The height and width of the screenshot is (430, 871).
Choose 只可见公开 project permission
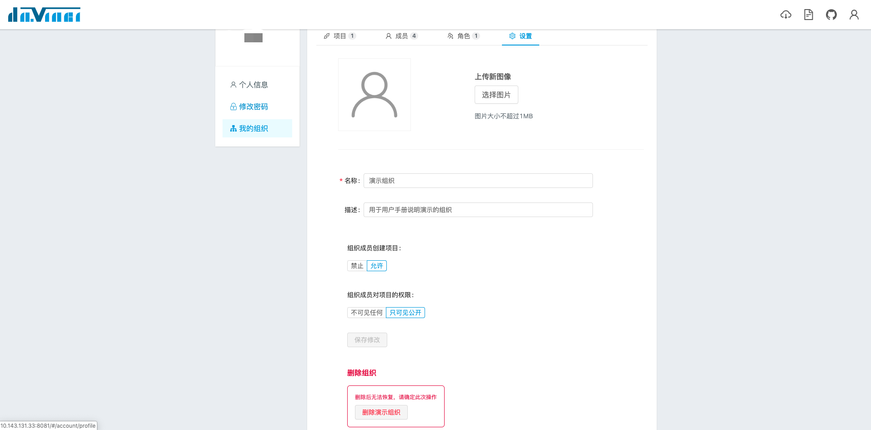point(405,313)
